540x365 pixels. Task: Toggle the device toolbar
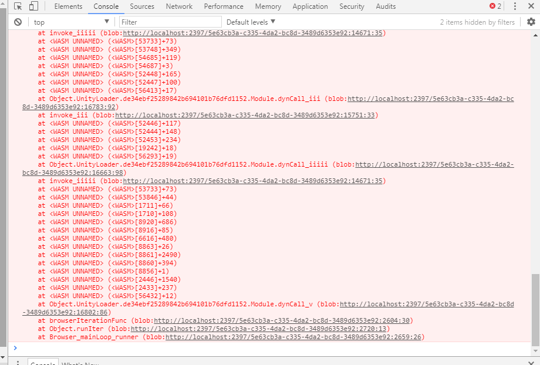(33, 6)
